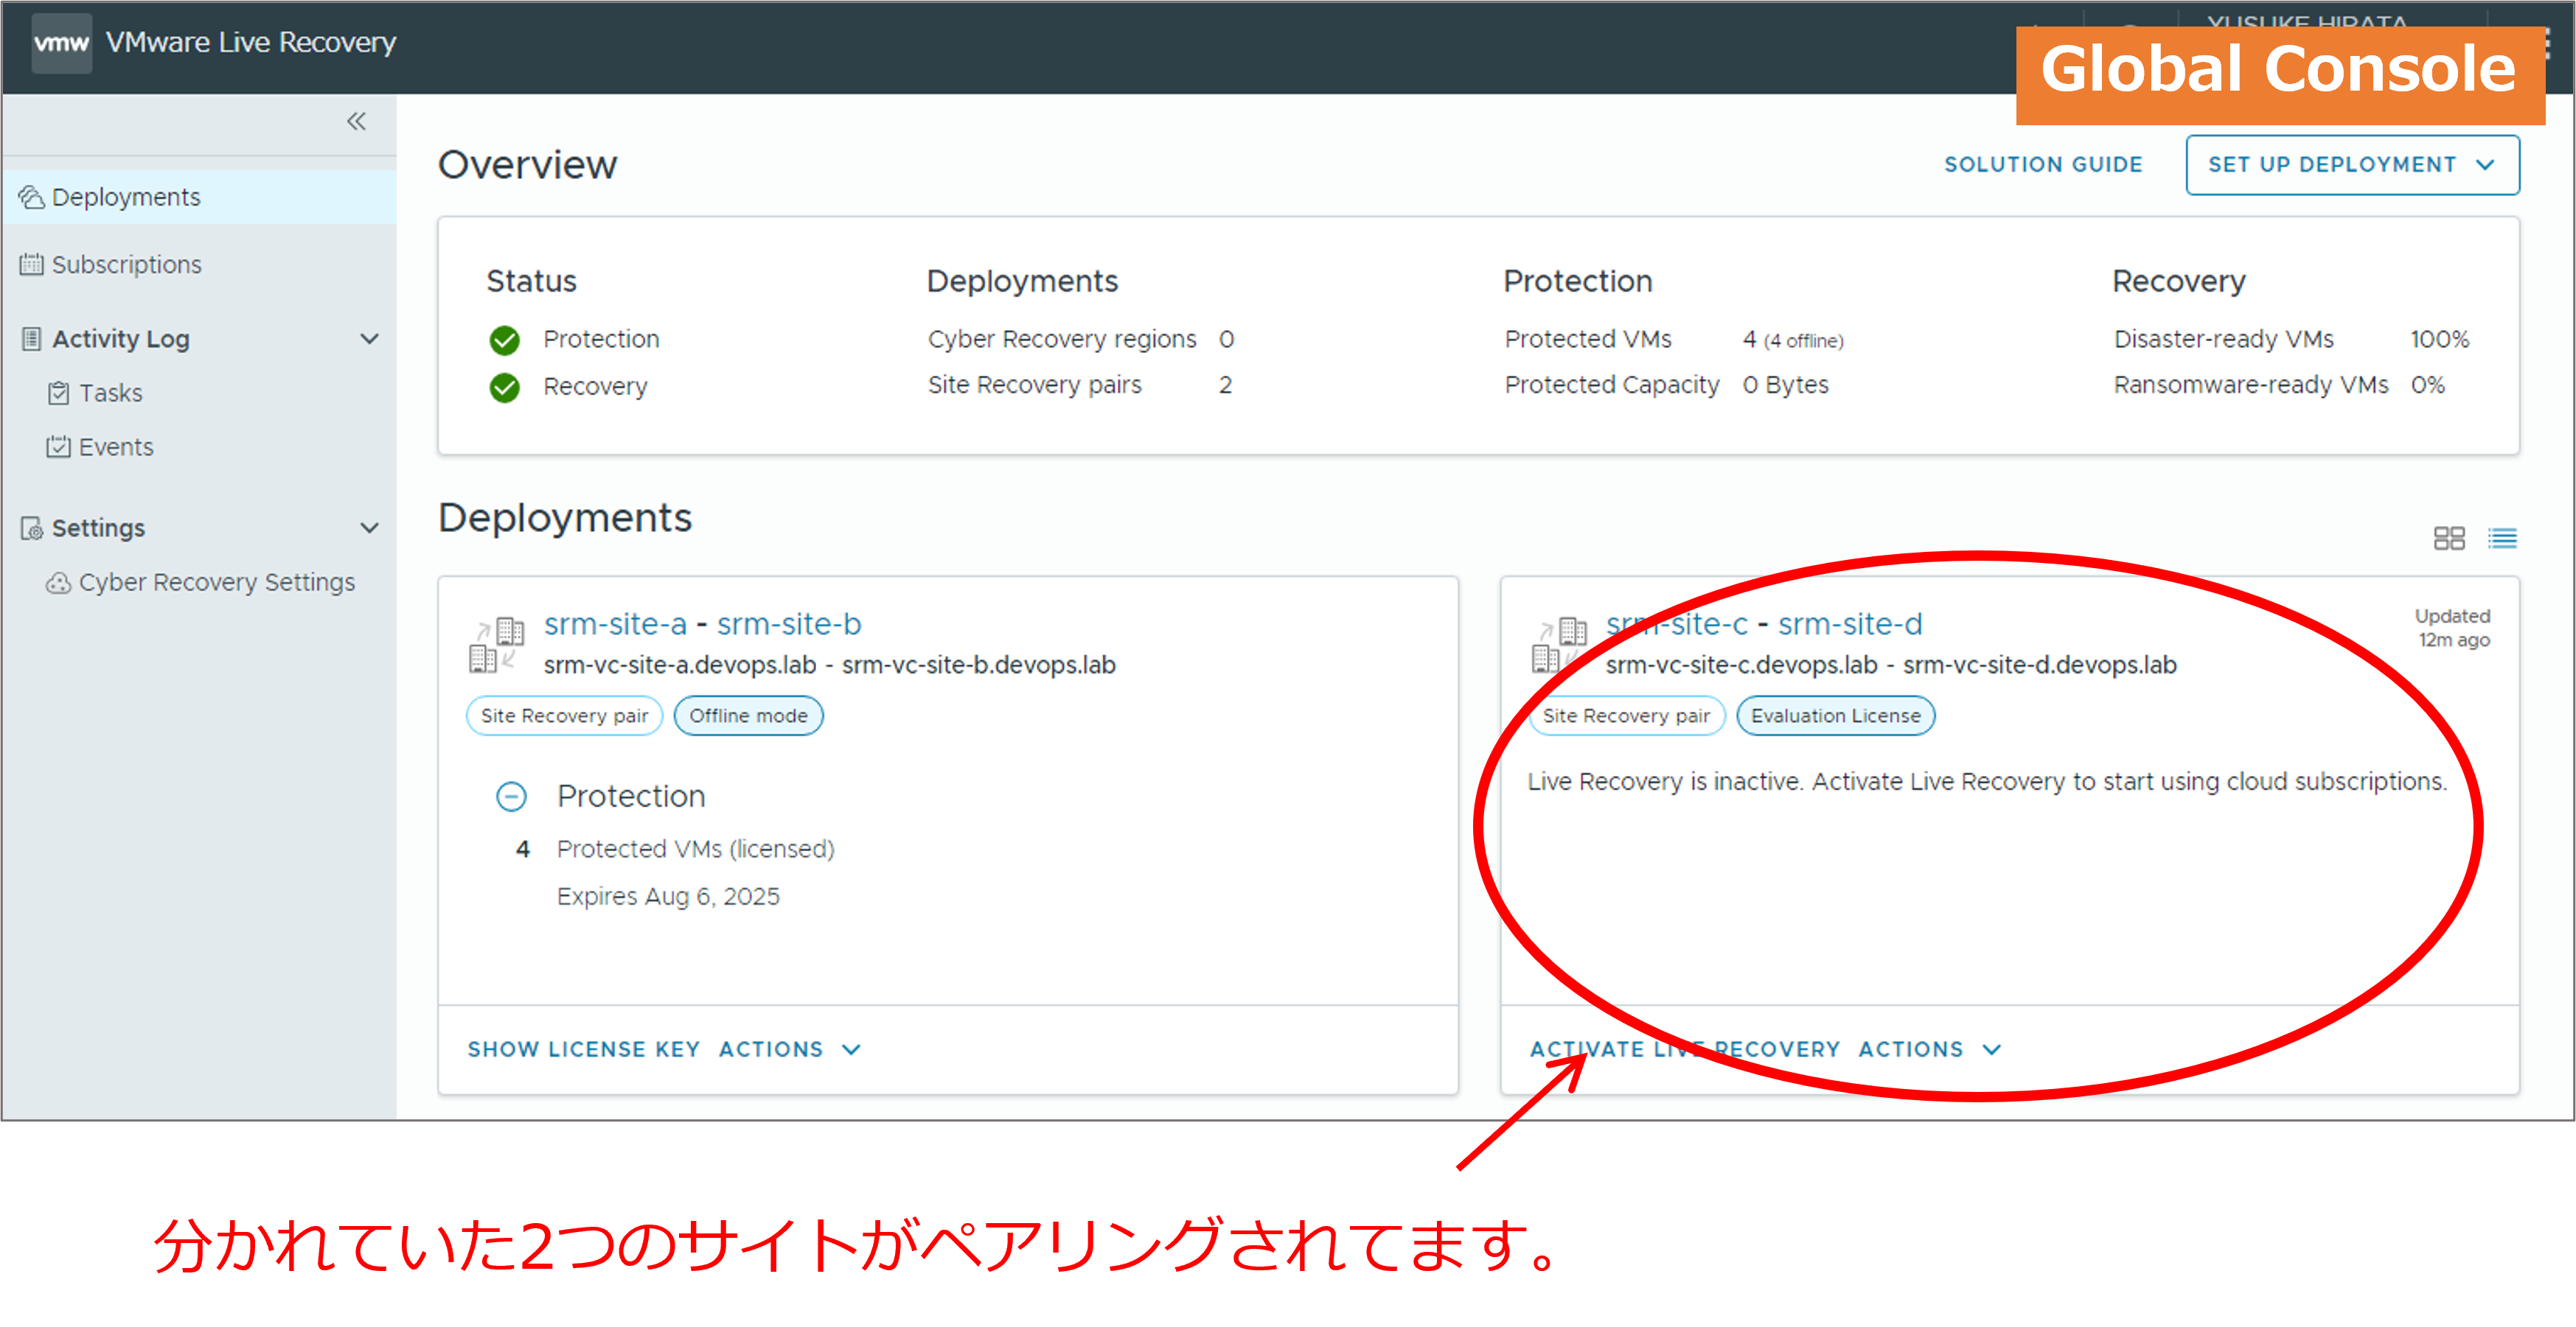Screen dimensions: 2576x1327
Task: Click the Evaluation License badge
Action: (1836, 715)
